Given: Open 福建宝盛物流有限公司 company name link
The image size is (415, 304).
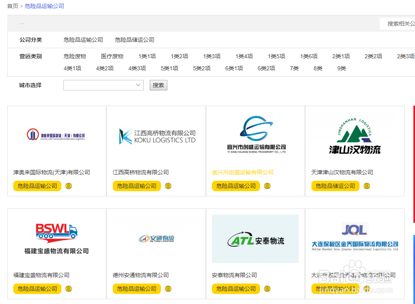Looking at the screenshot, I should click(41, 275).
